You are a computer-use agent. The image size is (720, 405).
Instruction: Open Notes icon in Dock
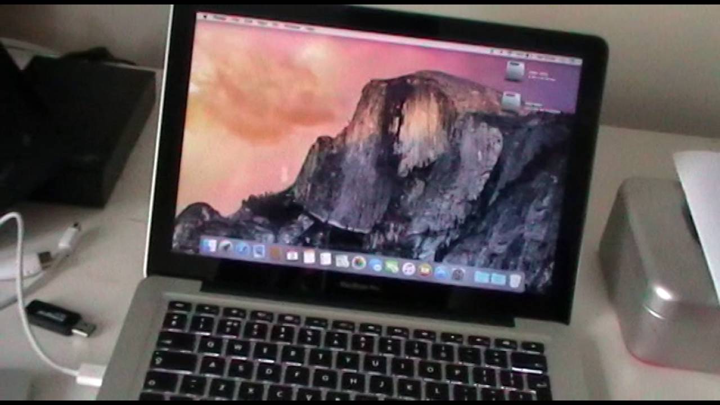pyautogui.click(x=309, y=257)
